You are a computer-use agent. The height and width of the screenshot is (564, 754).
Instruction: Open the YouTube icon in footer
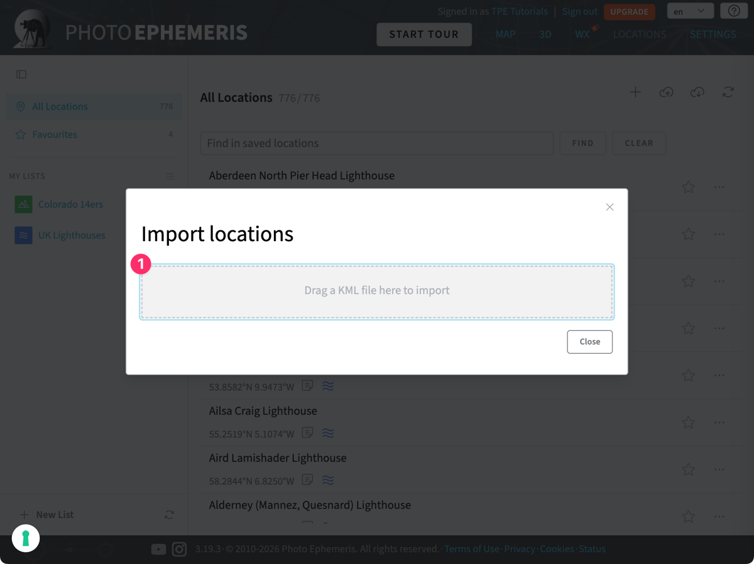pos(158,549)
